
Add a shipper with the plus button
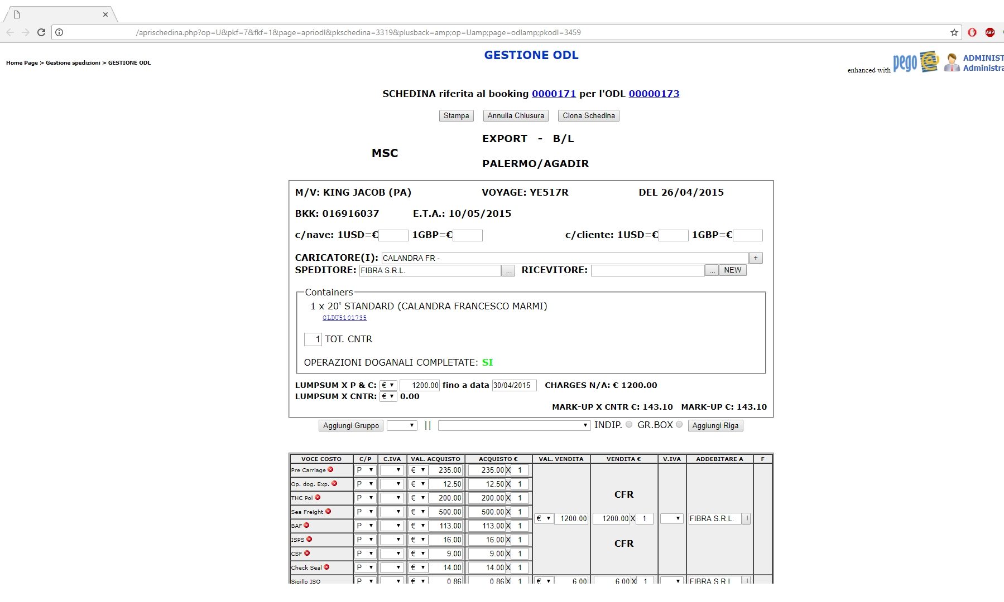(x=756, y=258)
